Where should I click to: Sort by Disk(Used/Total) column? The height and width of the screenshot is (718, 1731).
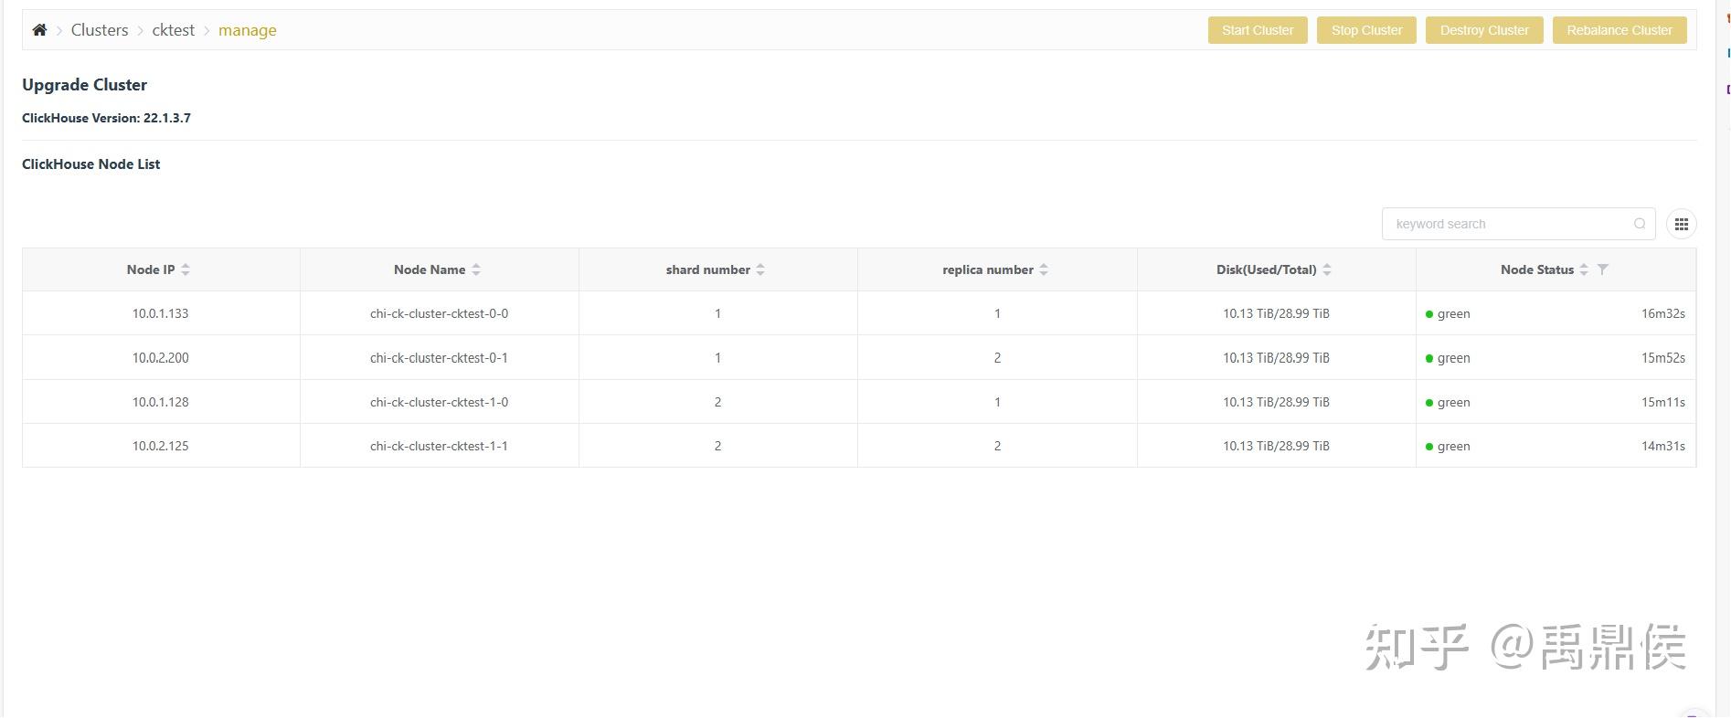click(x=1327, y=269)
